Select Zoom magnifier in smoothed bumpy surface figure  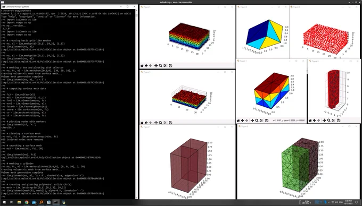pyautogui.click(x=160, y=123)
